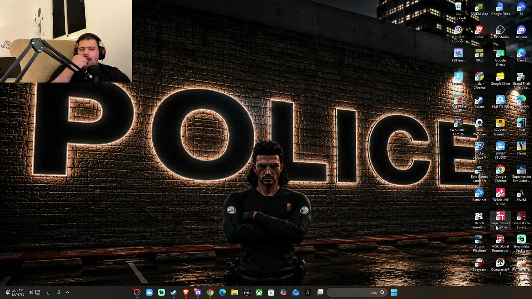Open the Recycle Bin desktop icon

pyautogui.click(x=458, y=11)
